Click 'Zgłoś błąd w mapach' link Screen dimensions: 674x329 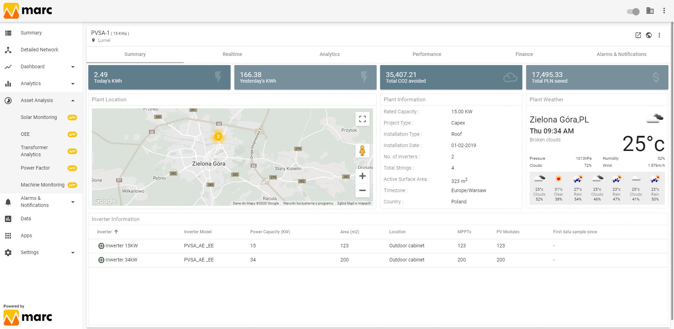tap(354, 203)
